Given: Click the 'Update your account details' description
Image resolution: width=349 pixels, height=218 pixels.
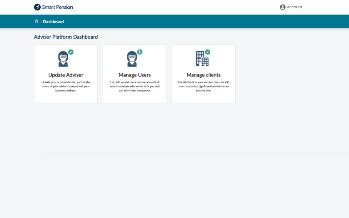Looking at the screenshot, I should 66,86.
